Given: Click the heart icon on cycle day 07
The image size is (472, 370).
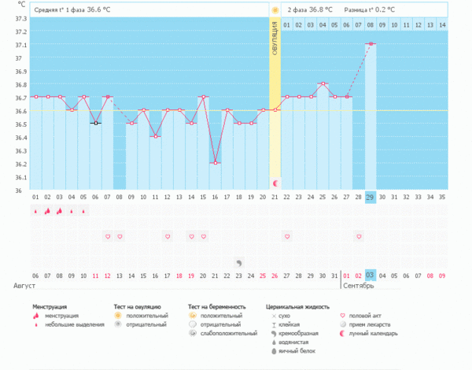Looking at the screenshot, I should [x=108, y=236].
